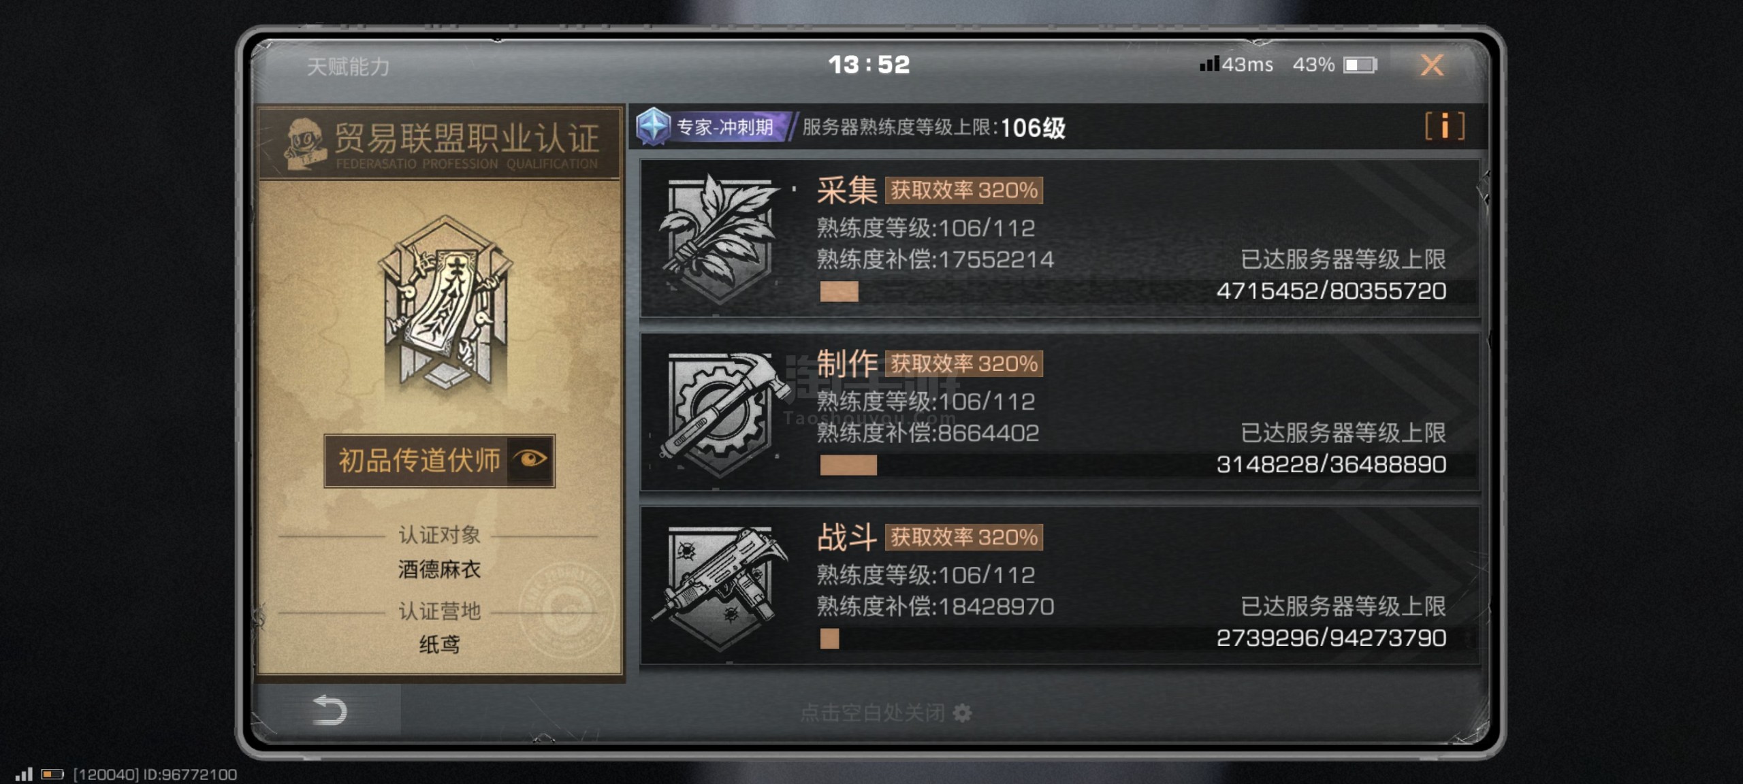Click the 天赋能力 header title
This screenshot has height=784, width=1743.
tap(348, 67)
